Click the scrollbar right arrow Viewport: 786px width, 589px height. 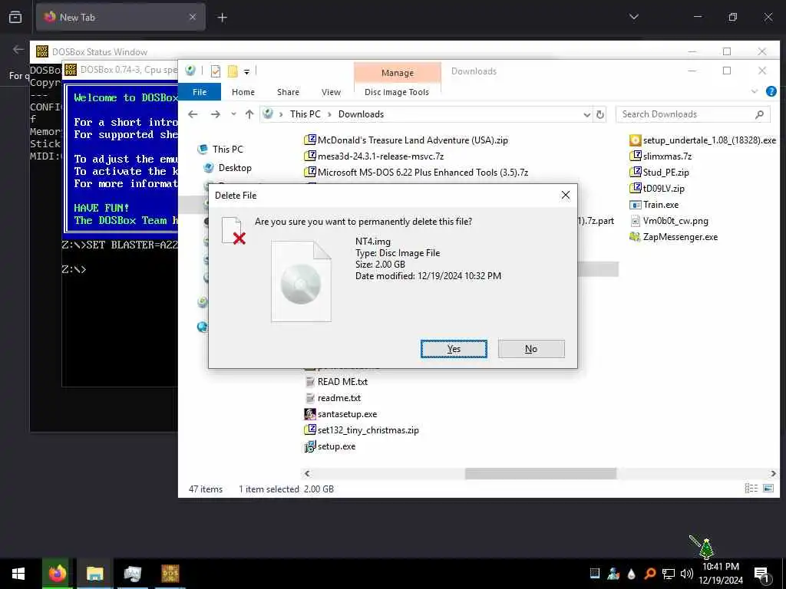[773, 474]
